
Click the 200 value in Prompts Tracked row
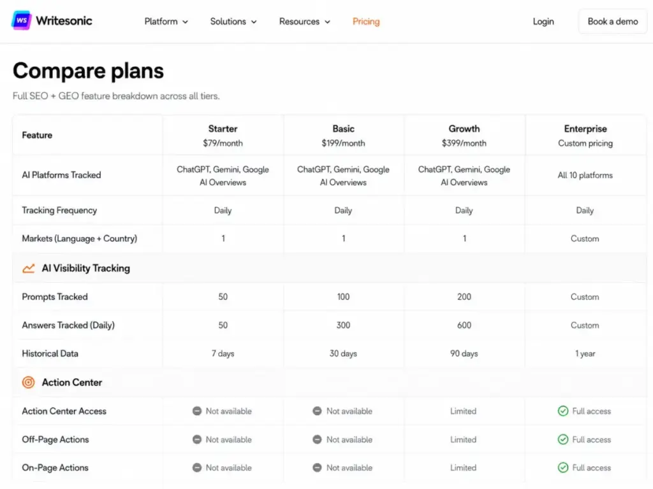point(464,297)
